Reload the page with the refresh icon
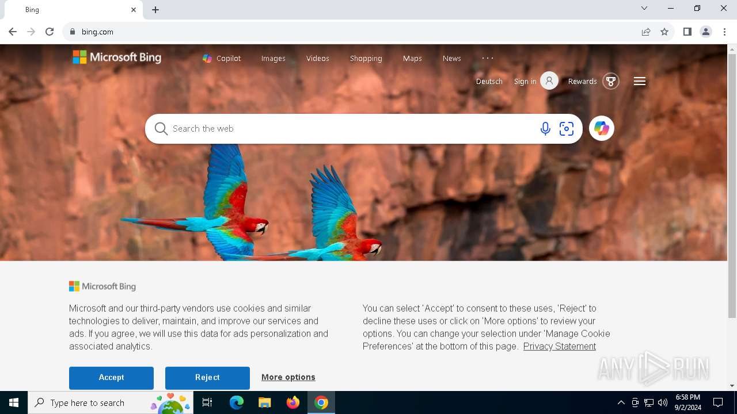Image resolution: width=737 pixels, height=414 pixels. point(50,32)
